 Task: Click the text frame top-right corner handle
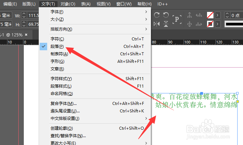[238, 93]
